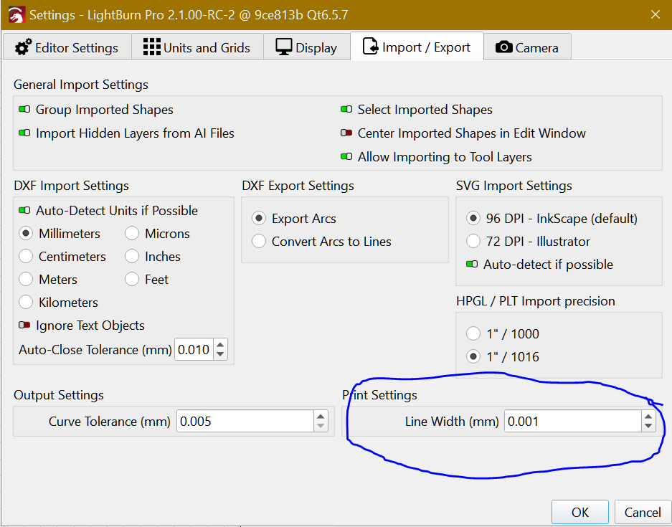Click the Line Width value field
The image size is (672, 527).
click(571, 422)
